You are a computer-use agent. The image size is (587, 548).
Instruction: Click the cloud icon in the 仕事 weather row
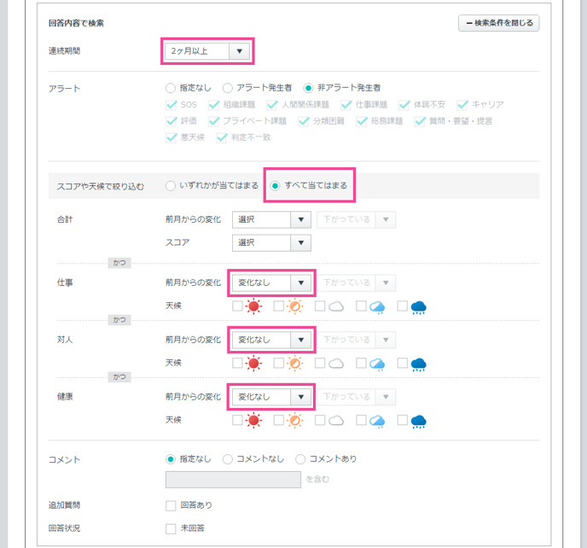pos(336,306)
